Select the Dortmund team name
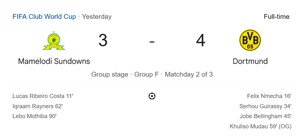This screenshot has height=136, width=304. (250, 61)
